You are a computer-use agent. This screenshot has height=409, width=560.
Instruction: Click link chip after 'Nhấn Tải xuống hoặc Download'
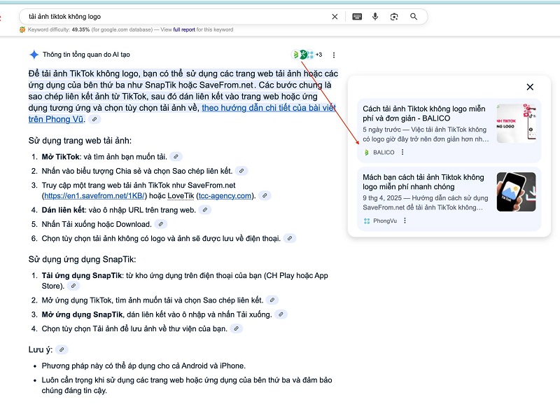161,224
